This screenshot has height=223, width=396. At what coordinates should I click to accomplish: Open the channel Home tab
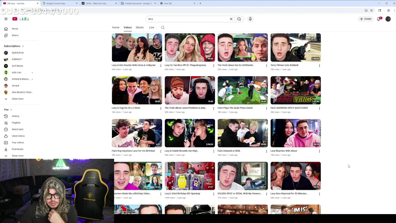pos(116,28)
